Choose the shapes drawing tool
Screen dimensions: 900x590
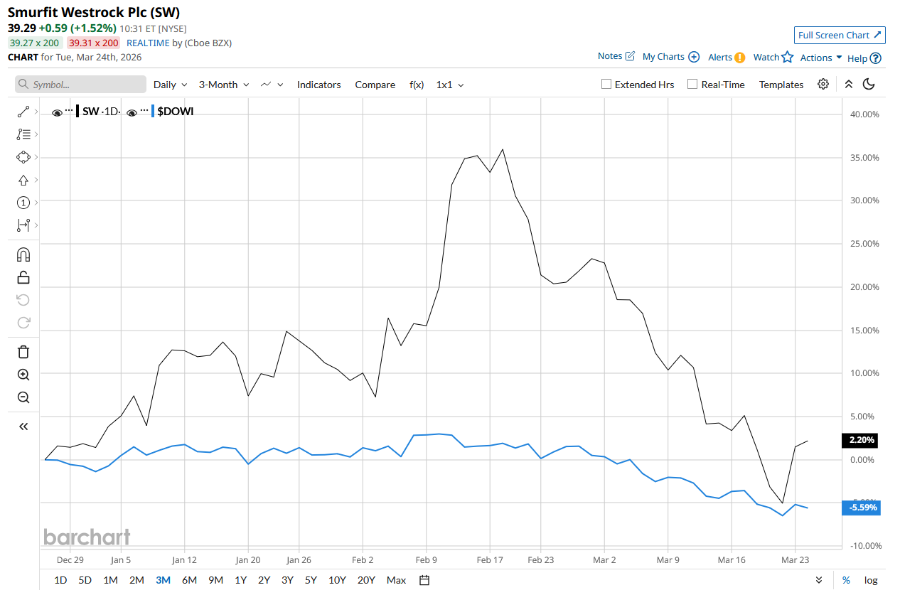(x=23, y=157)
